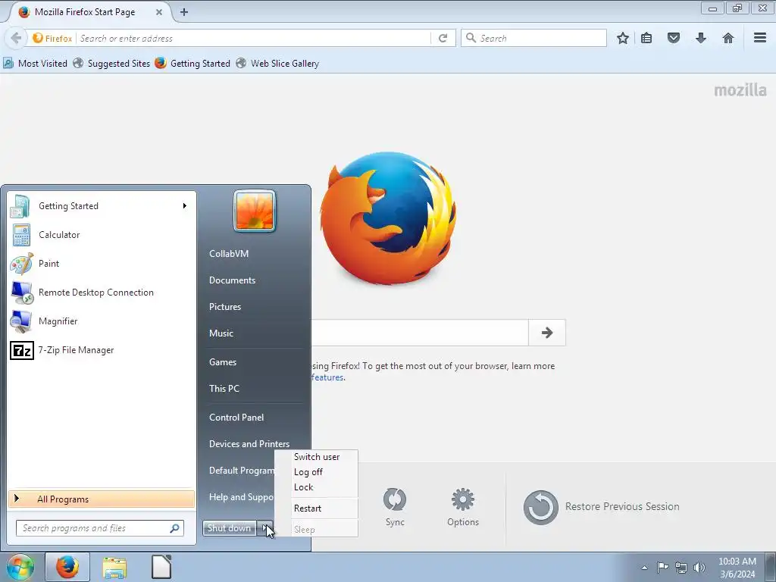The image size is (776, 582).
Task: Launch Paint from the Start menu
Action: pyautogui.click(x=102, y=263)
